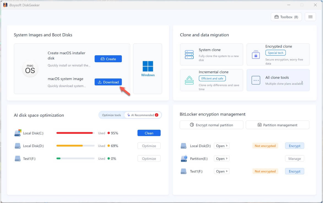Optimize Local Disk(D:)

coord(149,146)
